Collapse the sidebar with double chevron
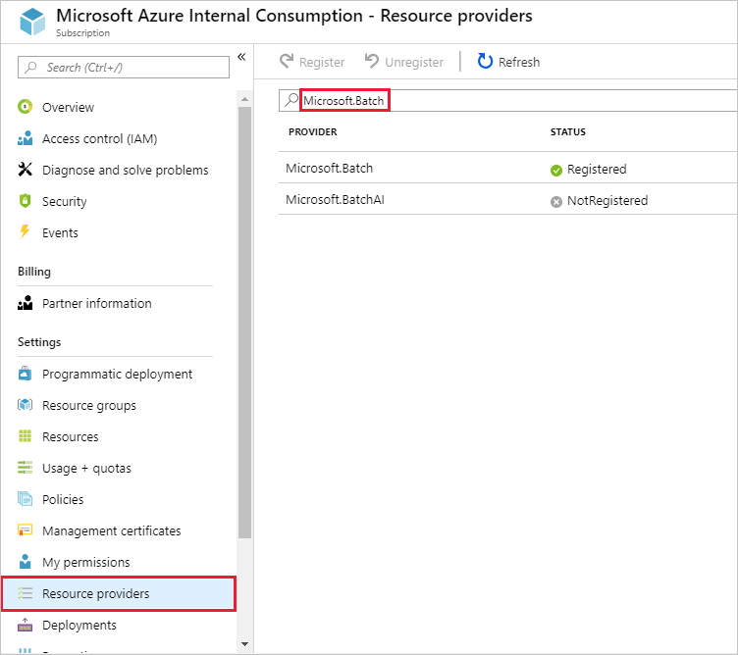Screen dimensions: 738x655 241,57
